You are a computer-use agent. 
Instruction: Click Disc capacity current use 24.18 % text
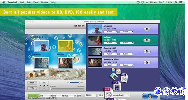click(x=42, y=98)
